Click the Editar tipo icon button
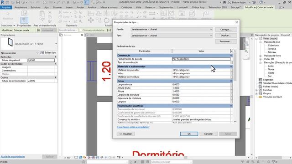Image resolution: width=292 pixels, height=164 pixels. (42, 53)
